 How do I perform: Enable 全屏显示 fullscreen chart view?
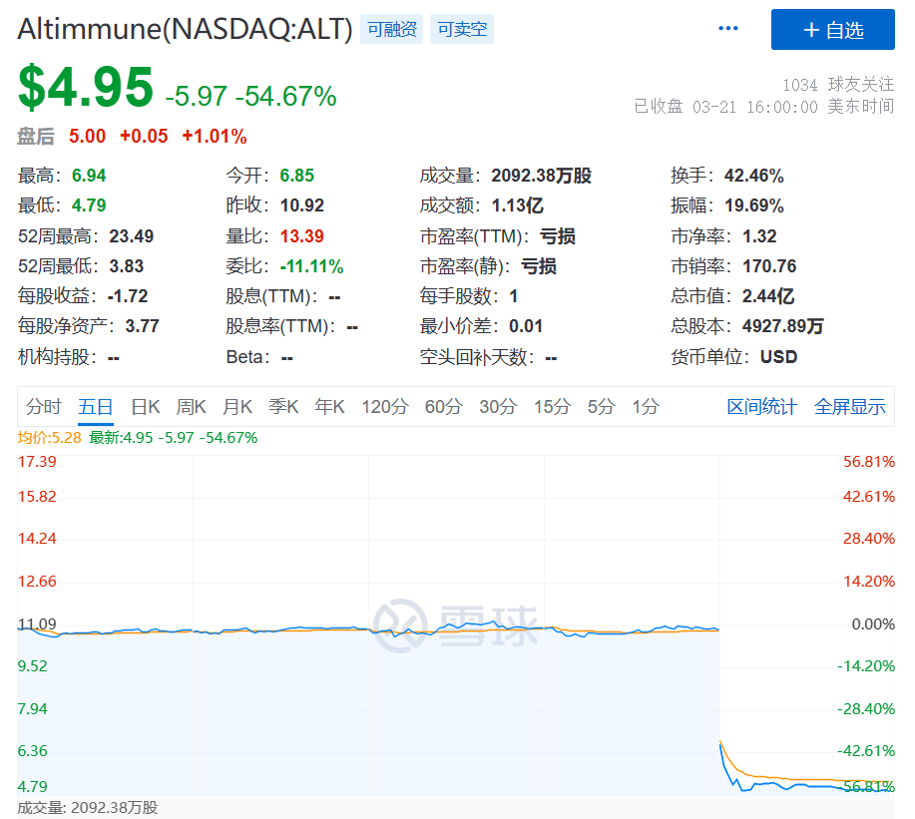(x=849, y=406)
